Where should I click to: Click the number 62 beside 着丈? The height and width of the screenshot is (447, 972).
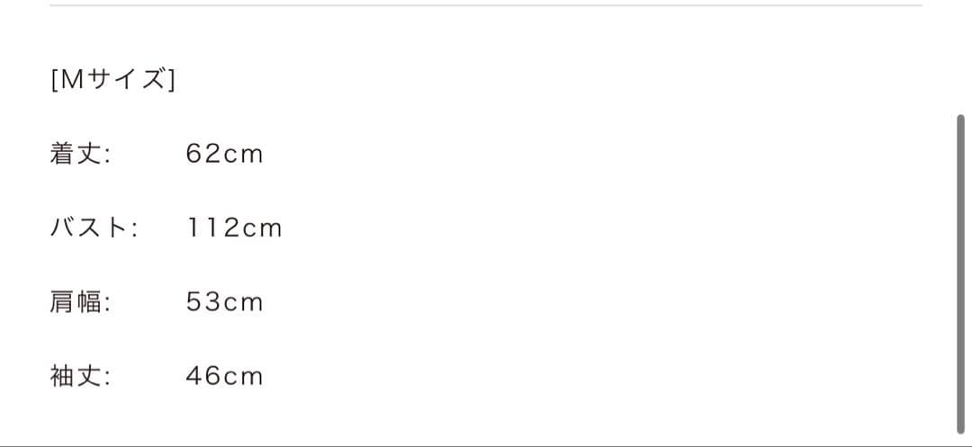pyautogui.click(x=203, y=154)
